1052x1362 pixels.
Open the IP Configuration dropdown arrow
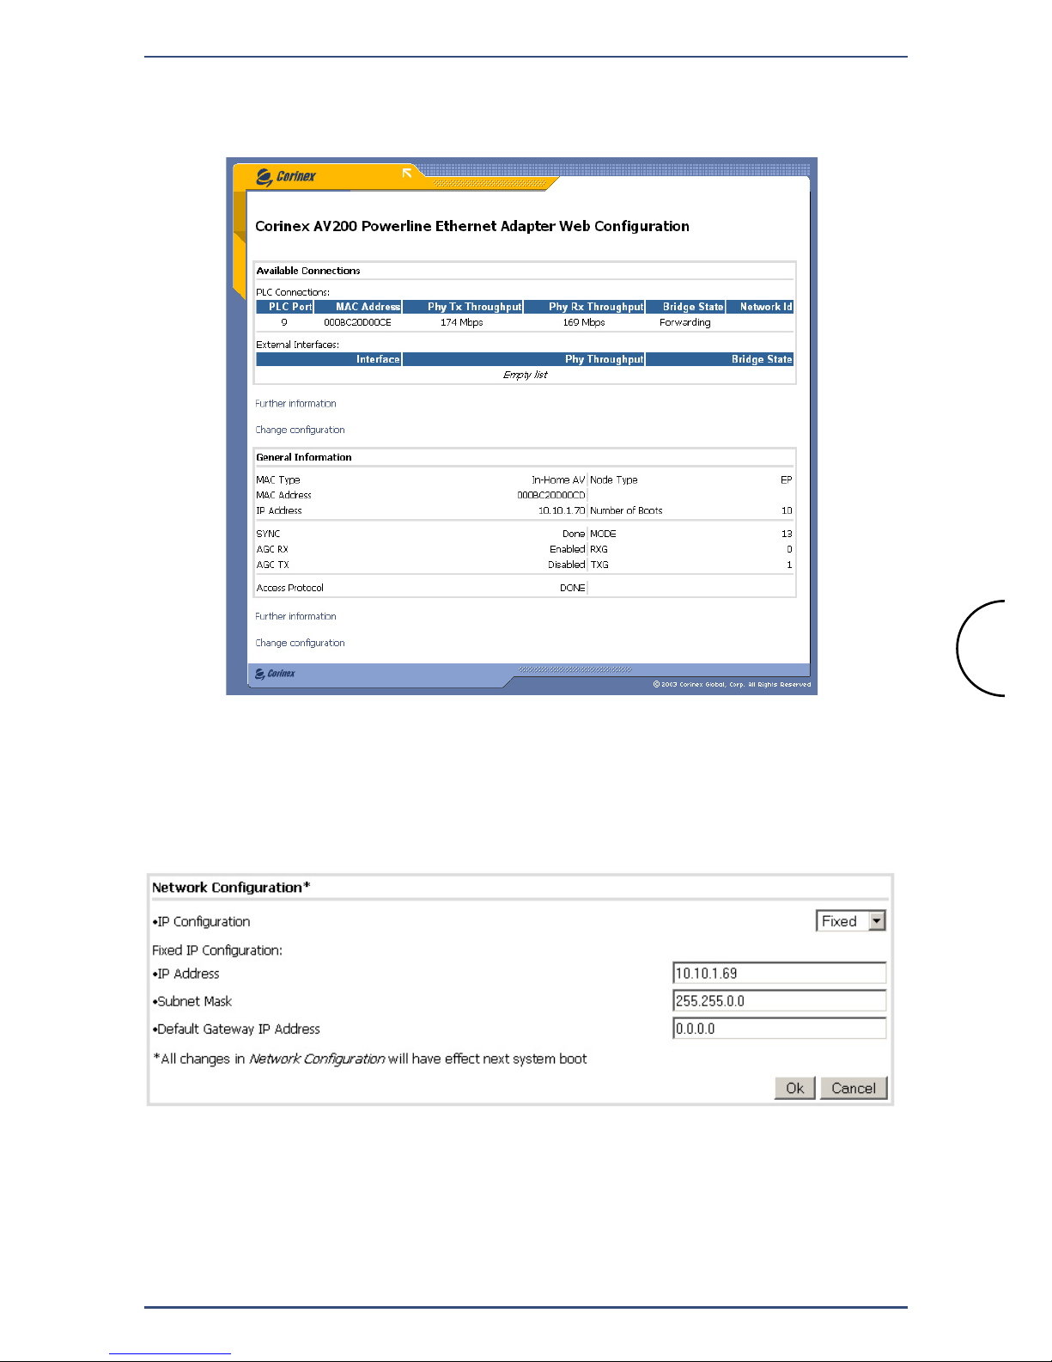coord(876,921)
